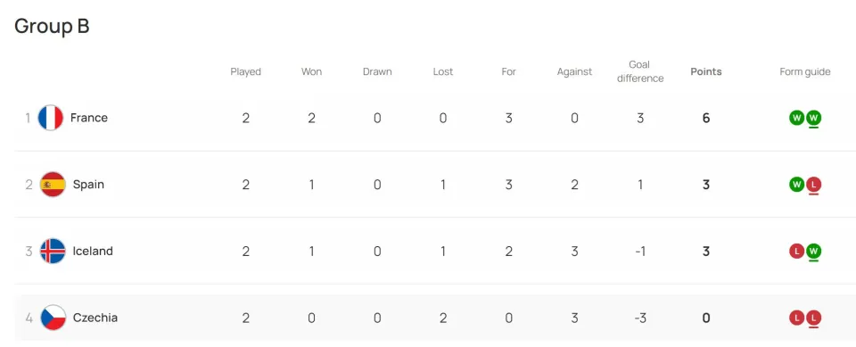Select the Goal difference column header
Viewport: 856px width, 347px height.
pyautogui.click(x=640, y=71)
